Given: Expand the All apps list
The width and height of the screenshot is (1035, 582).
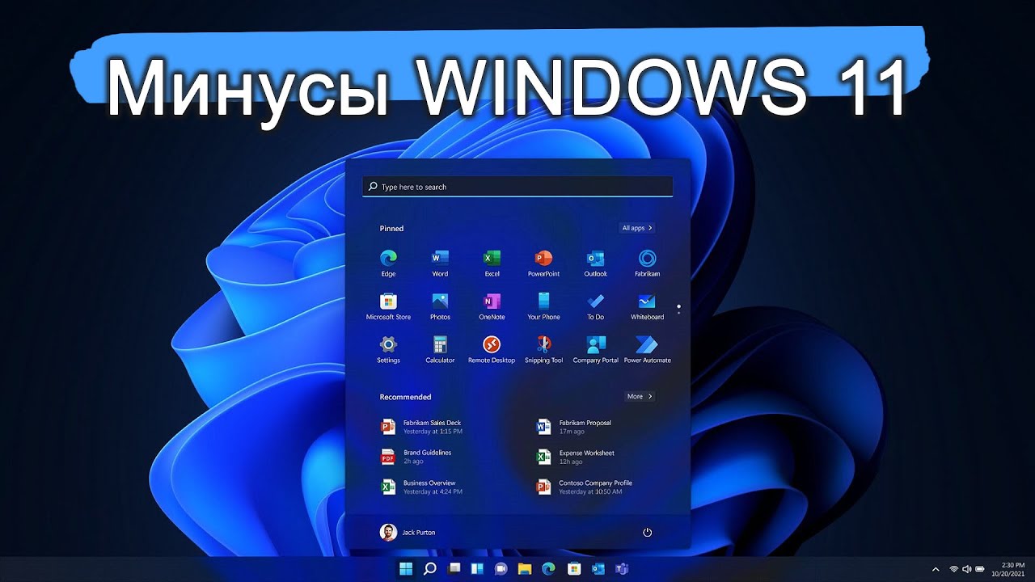Looking at the screenshot, I should pyautogui.click(x=637, y=228).
